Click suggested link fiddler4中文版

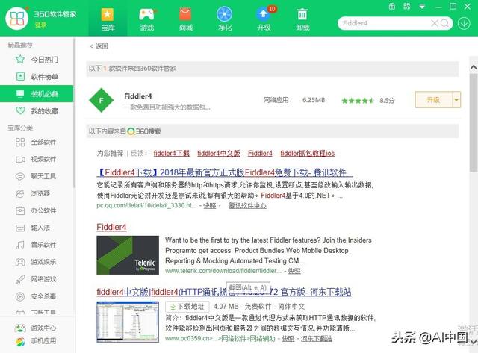(x=219, y=153)
